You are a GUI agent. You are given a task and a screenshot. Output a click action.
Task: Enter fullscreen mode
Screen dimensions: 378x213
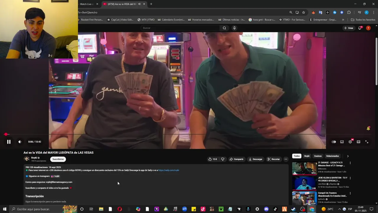tap(367, 142)
